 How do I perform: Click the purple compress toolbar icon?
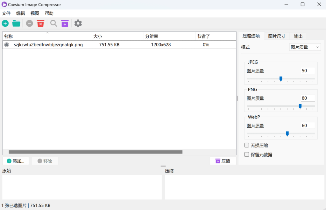pos(65,24)
